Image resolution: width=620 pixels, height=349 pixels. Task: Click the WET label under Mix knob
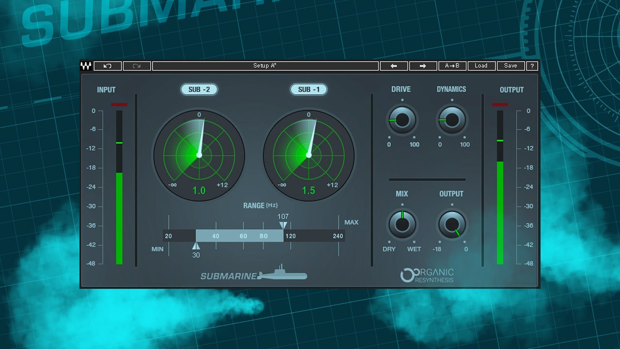(x=414, y=249)
